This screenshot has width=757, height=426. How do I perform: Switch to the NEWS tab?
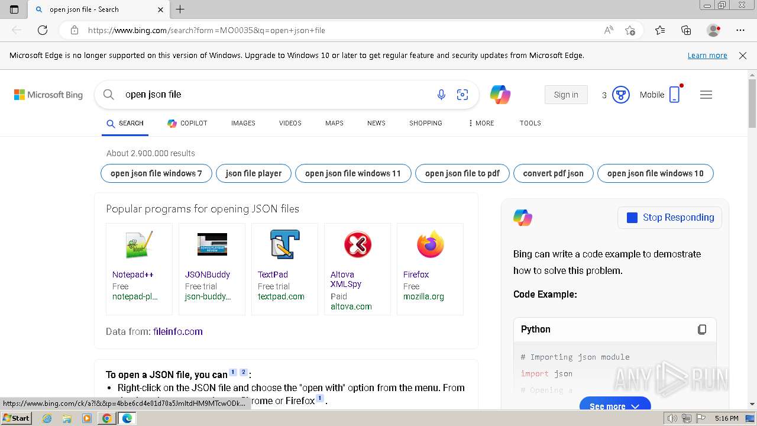[x=376, y=123]
